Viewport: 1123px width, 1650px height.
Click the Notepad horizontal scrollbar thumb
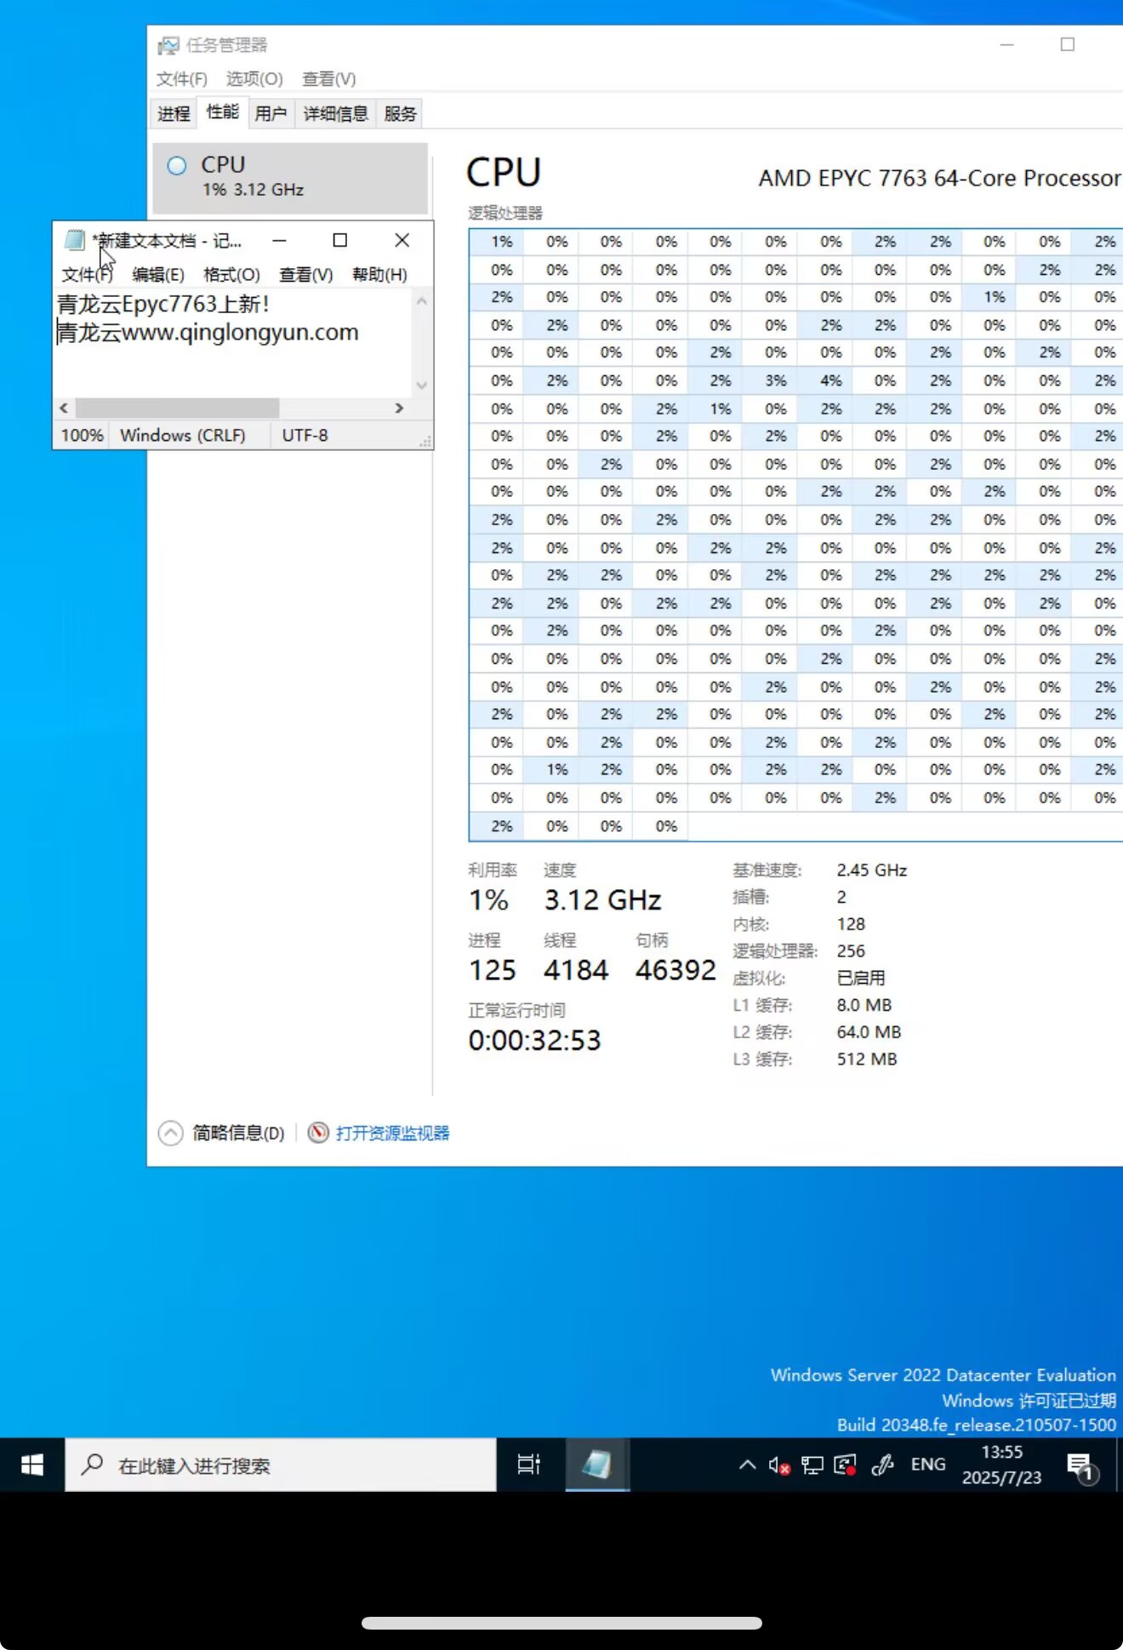coord(177,408)
